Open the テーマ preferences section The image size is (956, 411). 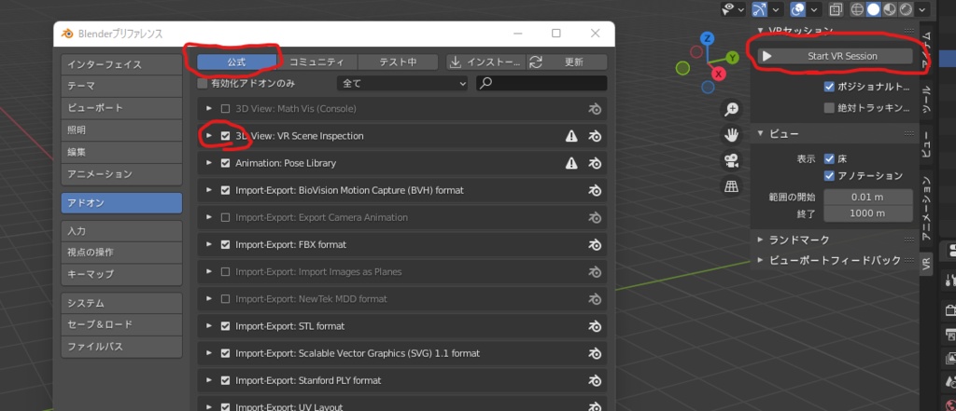pos(122,86)
